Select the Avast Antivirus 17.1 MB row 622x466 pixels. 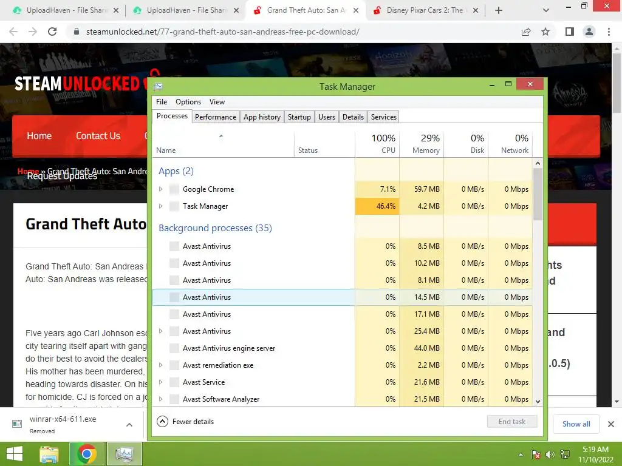(343, 314)
